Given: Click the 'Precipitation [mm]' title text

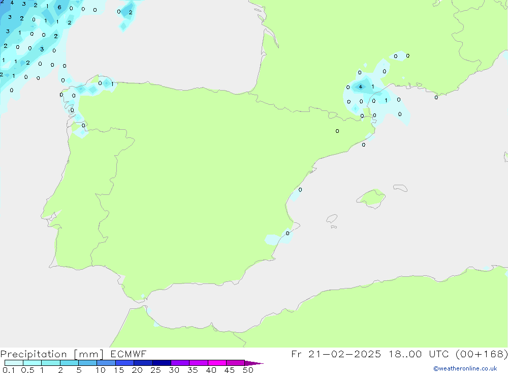Looking at the screenshot, I should click(x=52, y=354).
